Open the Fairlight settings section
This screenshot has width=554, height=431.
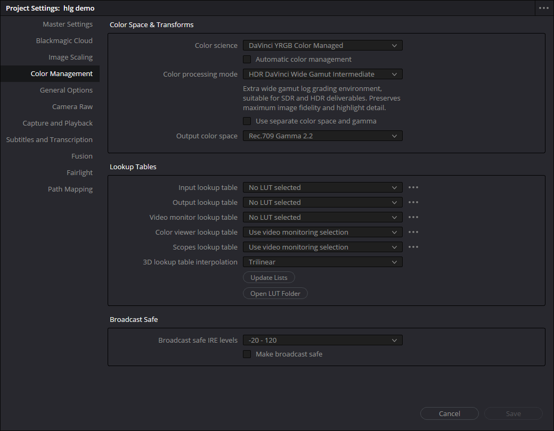[79, 173]
